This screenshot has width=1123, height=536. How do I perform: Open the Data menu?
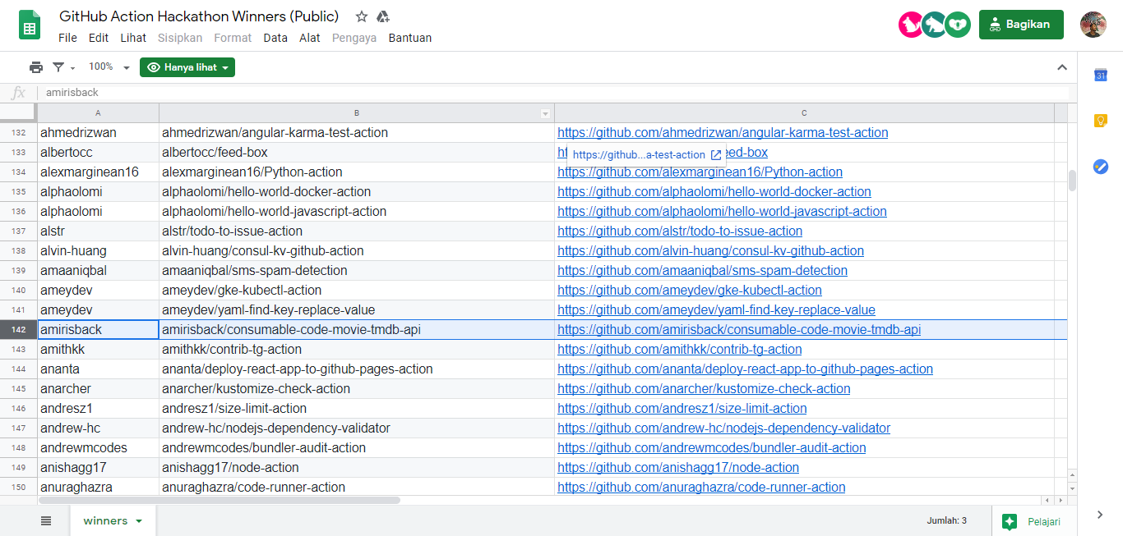(x=275, y=38)
